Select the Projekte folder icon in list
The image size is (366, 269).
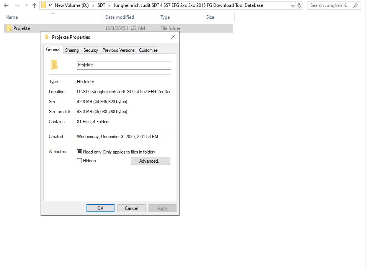[9, 28]
